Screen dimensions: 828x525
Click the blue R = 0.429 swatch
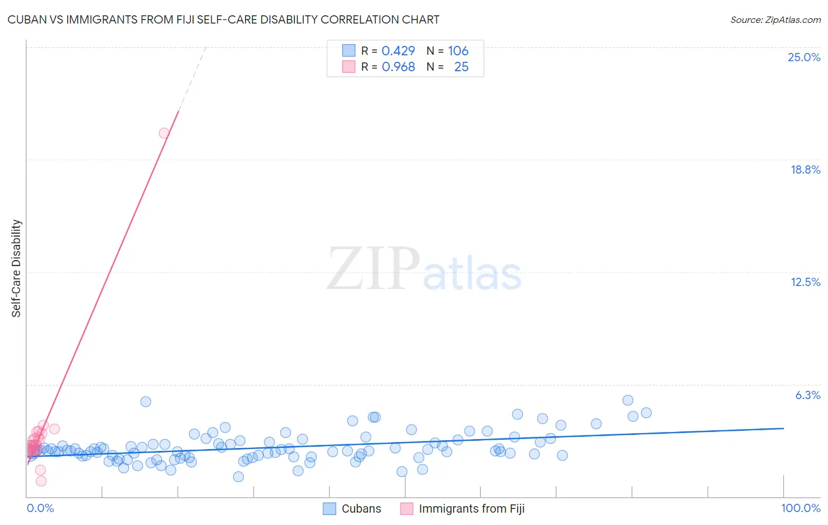tap(349, 51)
